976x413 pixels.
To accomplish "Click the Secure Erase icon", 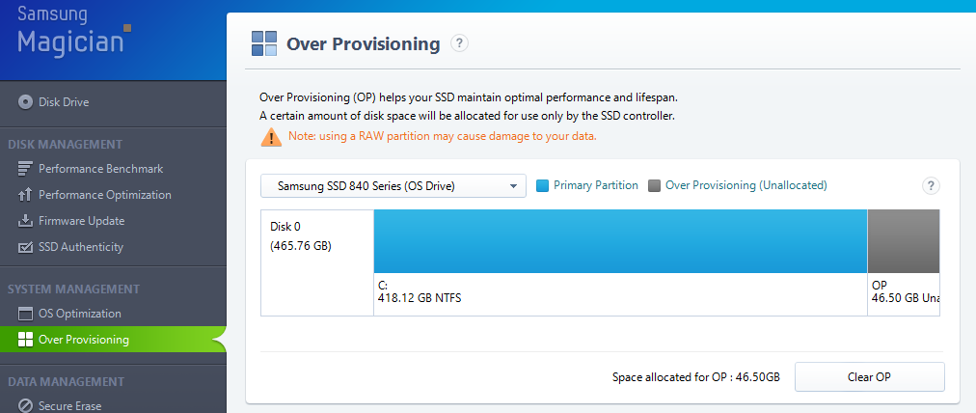I will click(x=26, y=406).
